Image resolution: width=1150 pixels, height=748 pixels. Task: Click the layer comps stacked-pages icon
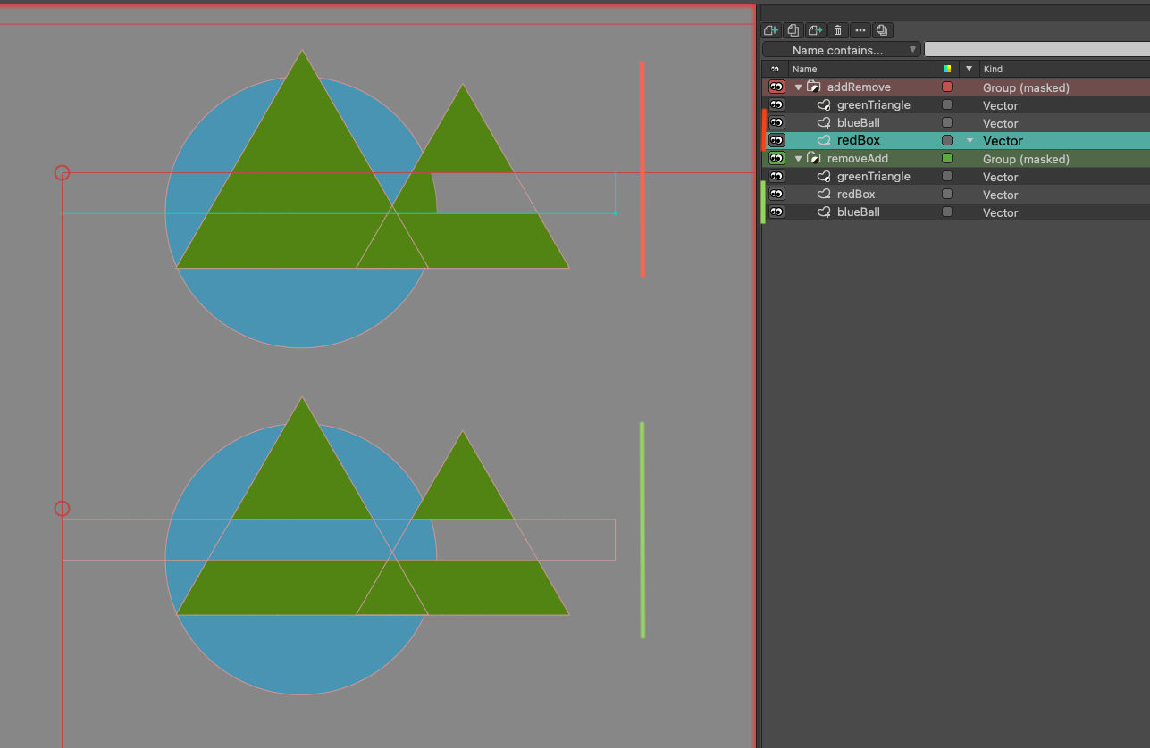[x=882, y=30]
